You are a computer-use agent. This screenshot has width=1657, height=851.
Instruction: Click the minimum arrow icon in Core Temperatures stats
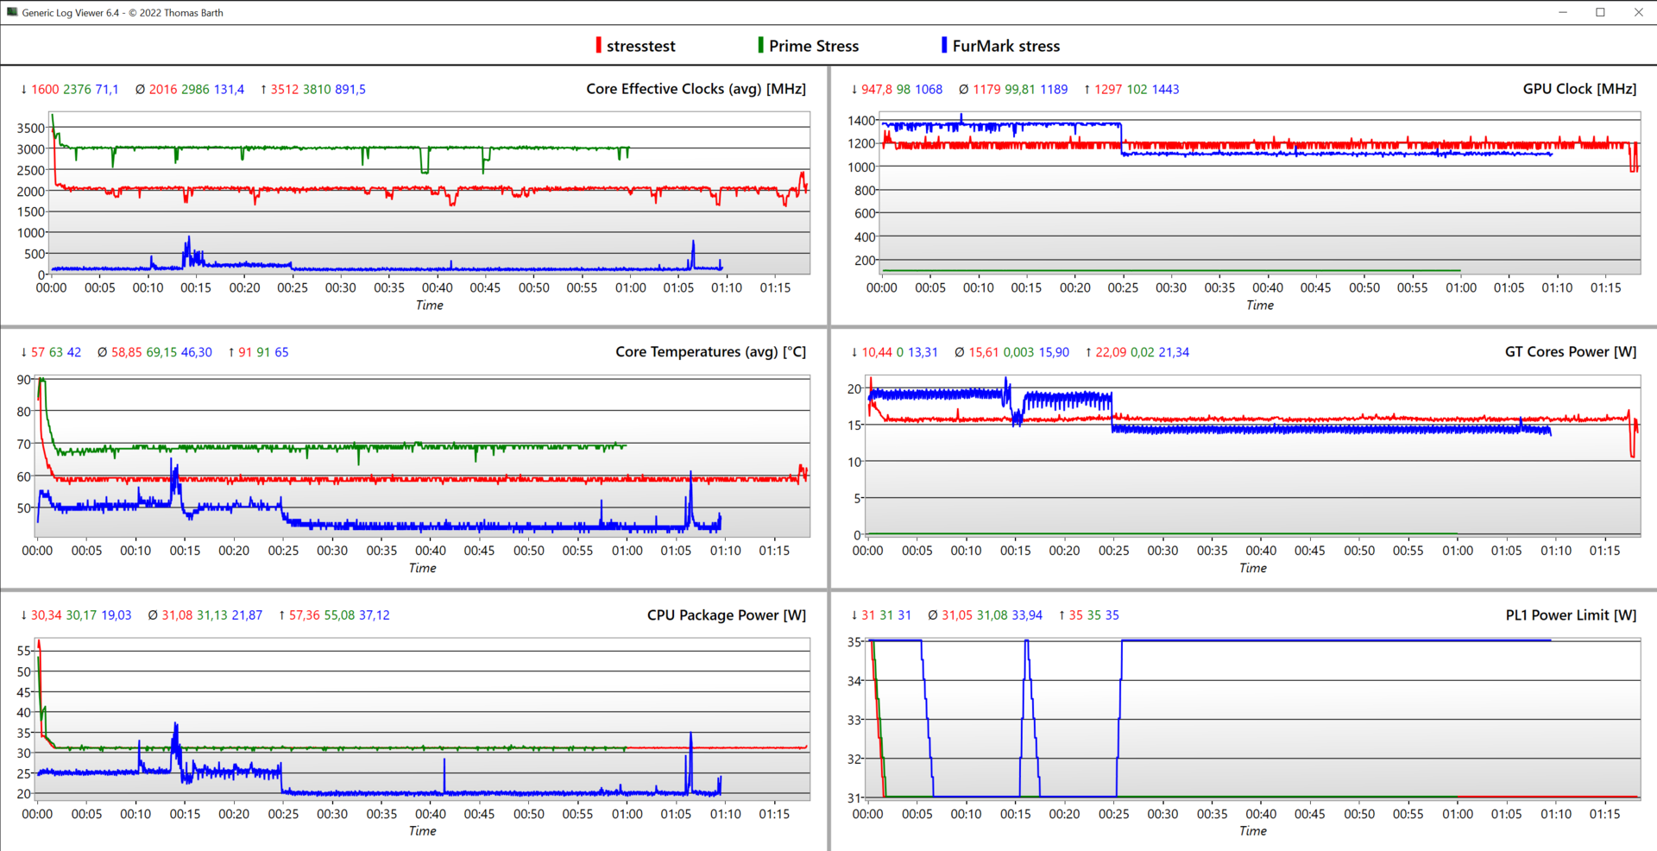pyautogui.click(x=24, y=352)
